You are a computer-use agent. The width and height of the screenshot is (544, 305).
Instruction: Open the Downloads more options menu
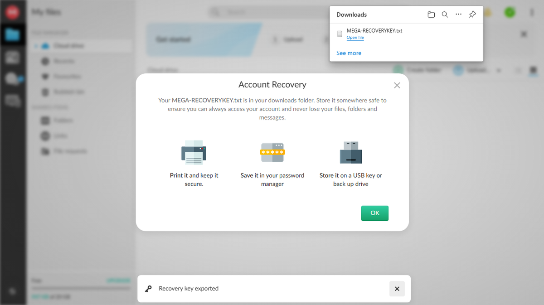pyautogui.click(x=458, y=14)
